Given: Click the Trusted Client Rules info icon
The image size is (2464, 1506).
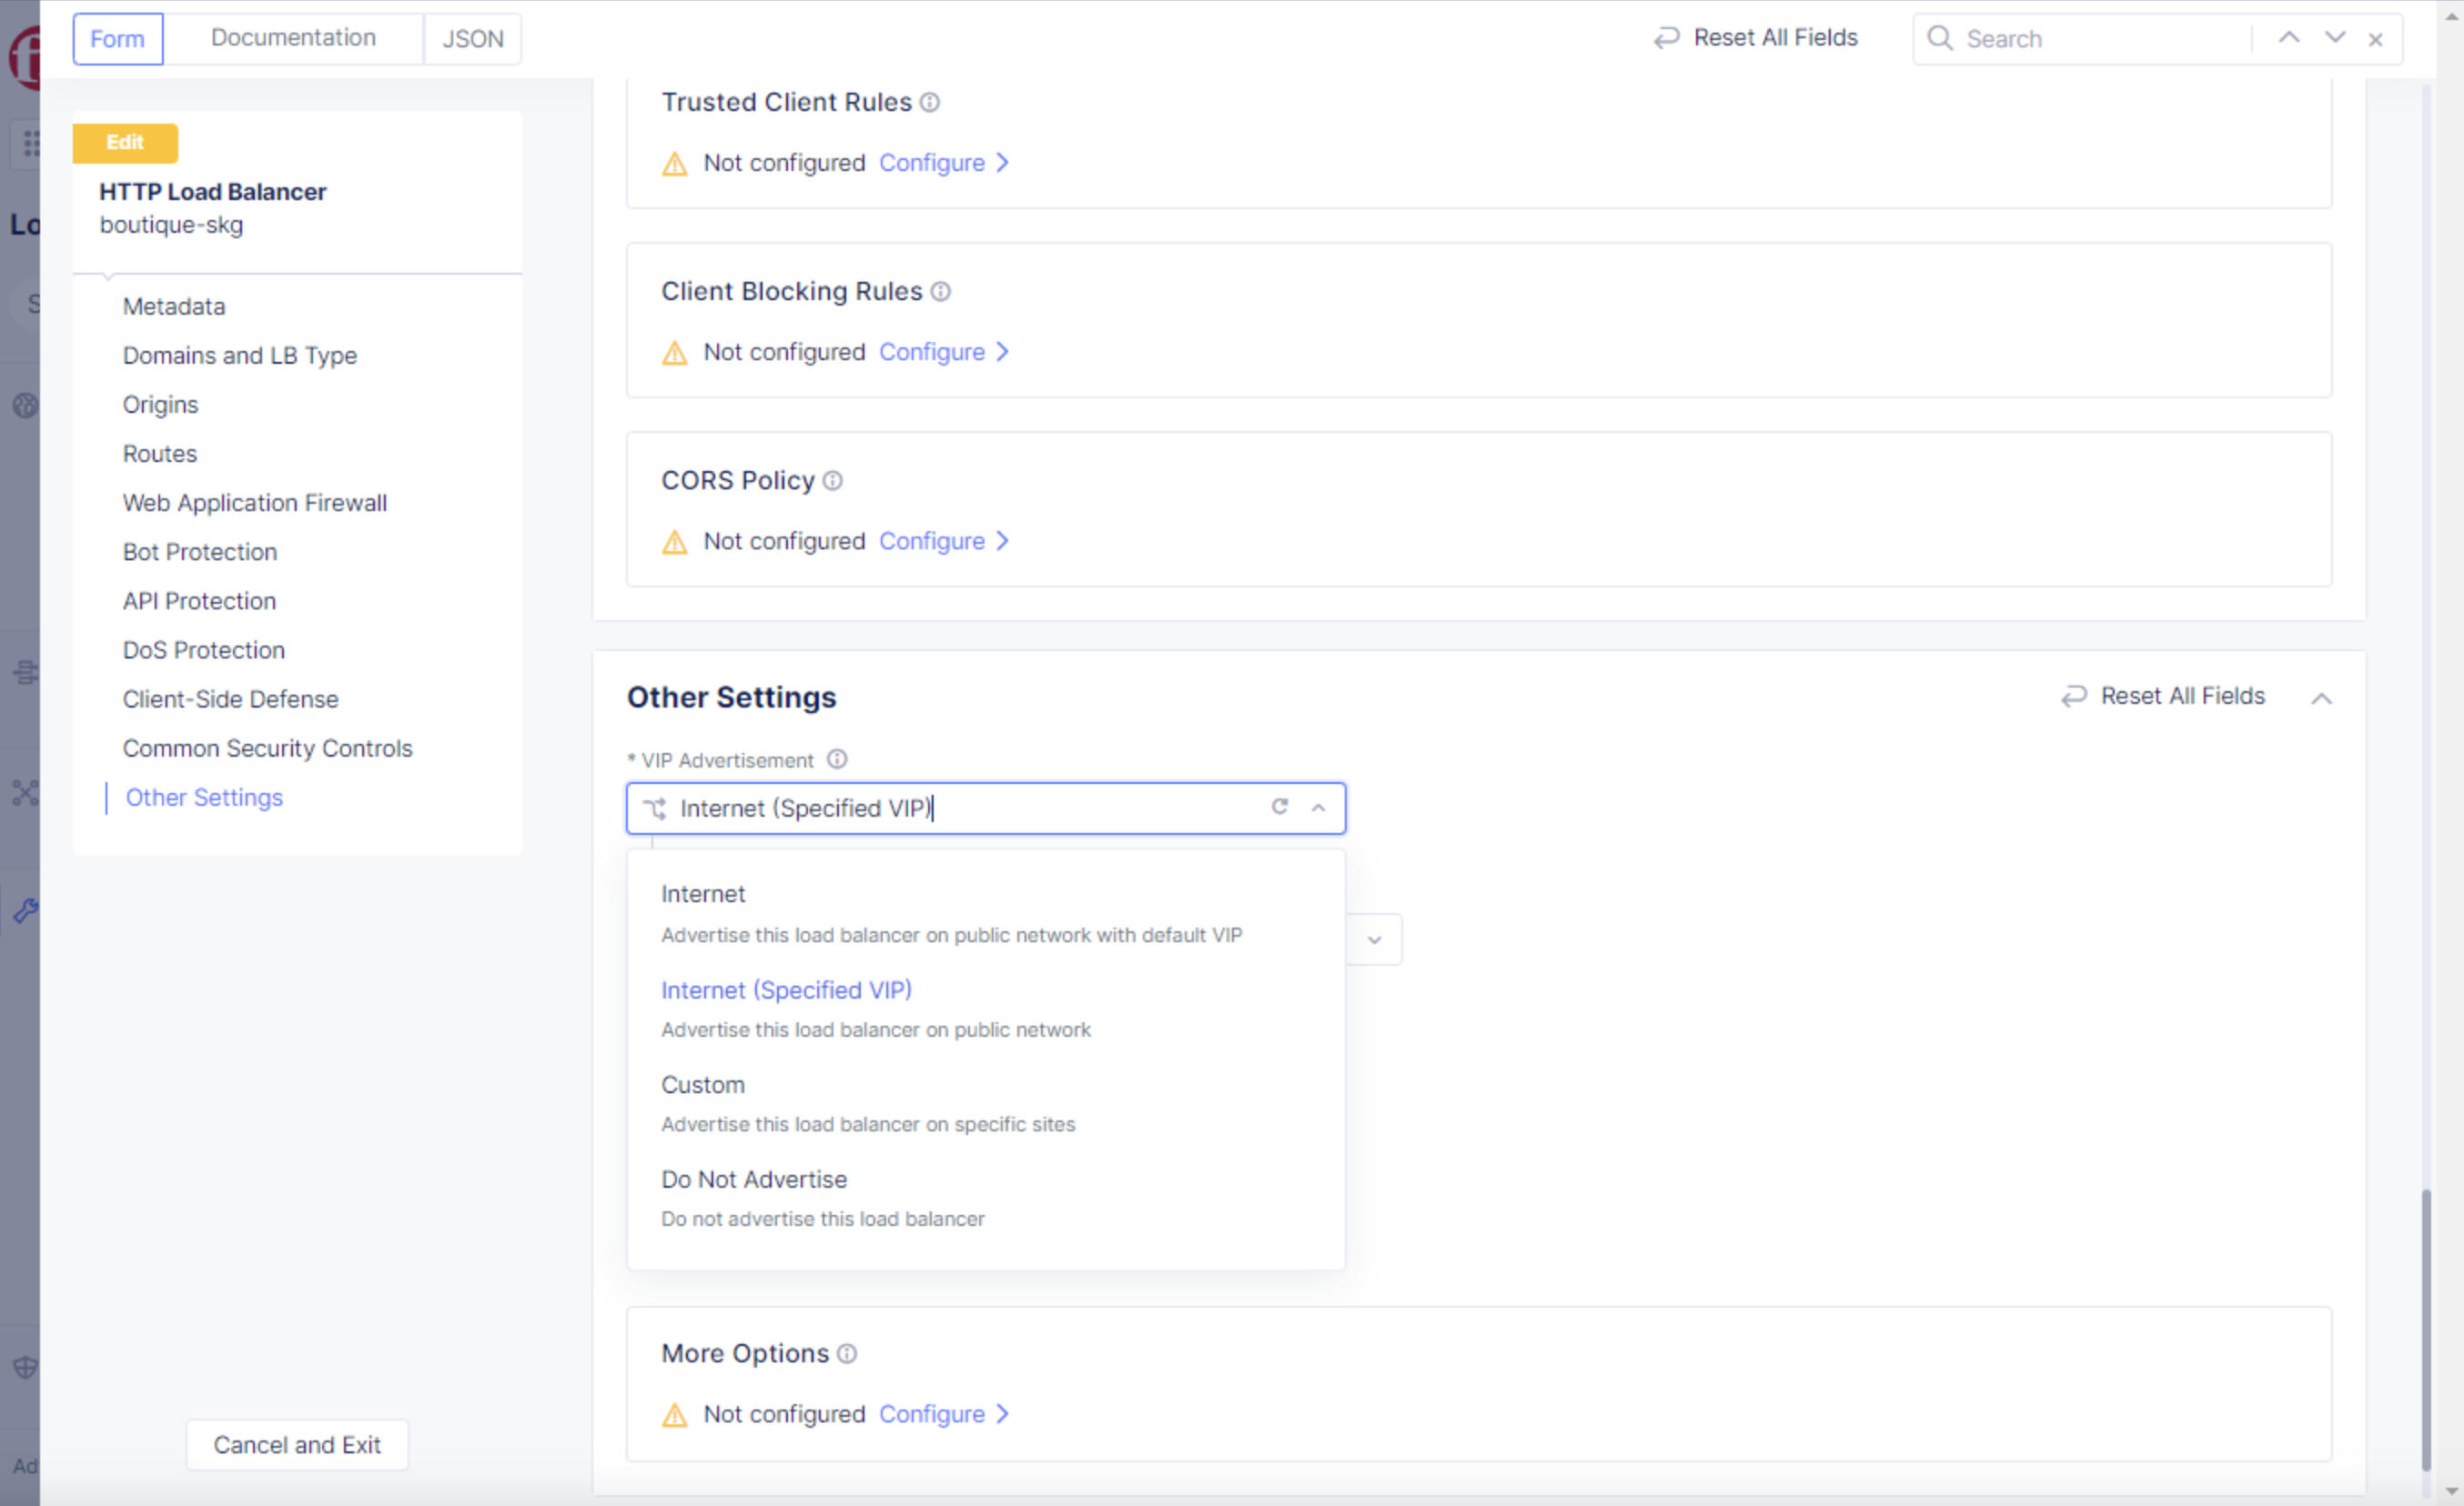Looking at the screenshot, I should click(930, 102).
